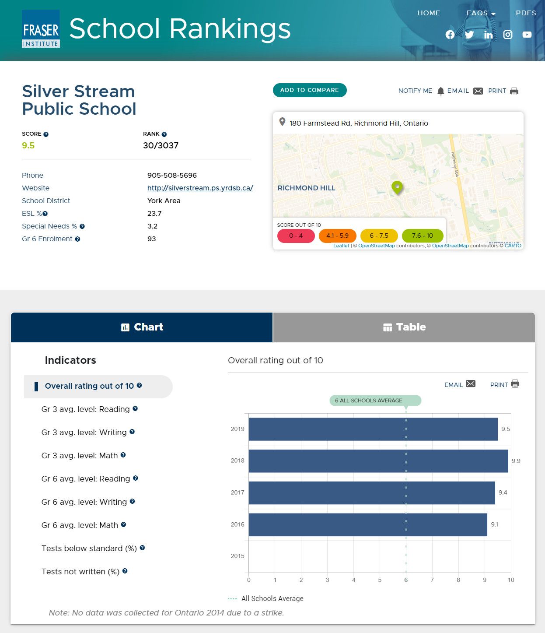Select Gr 6 avg. level: Math indicator
545x633 pixels.
tap(80, 525)
